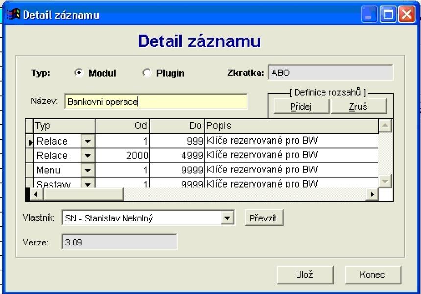
Task: Click the grid's scroll down arrow
Action: coord(385,181)
